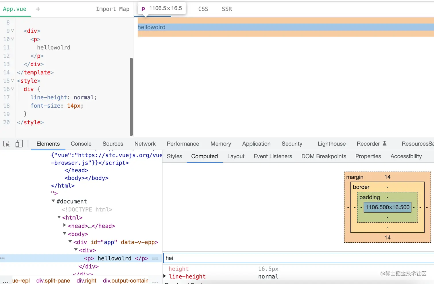Toggle the device toolbar icon
This screenshot has height=284, width=434.
pyautogui.click(x=19, y=144)
